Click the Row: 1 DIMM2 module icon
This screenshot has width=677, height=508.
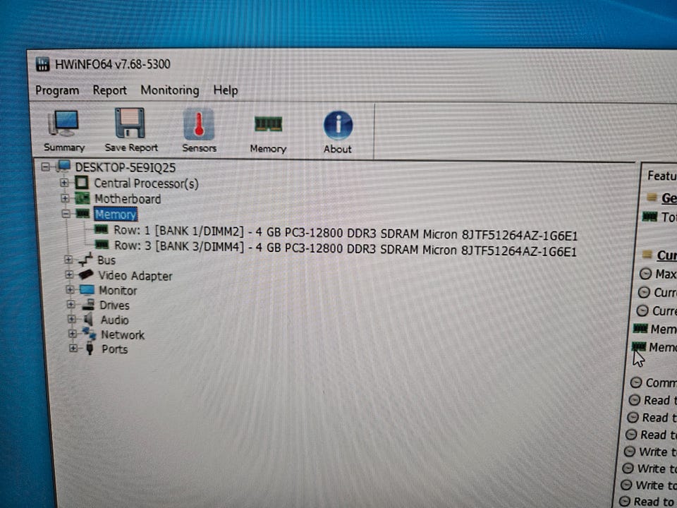tap(101, 229)
